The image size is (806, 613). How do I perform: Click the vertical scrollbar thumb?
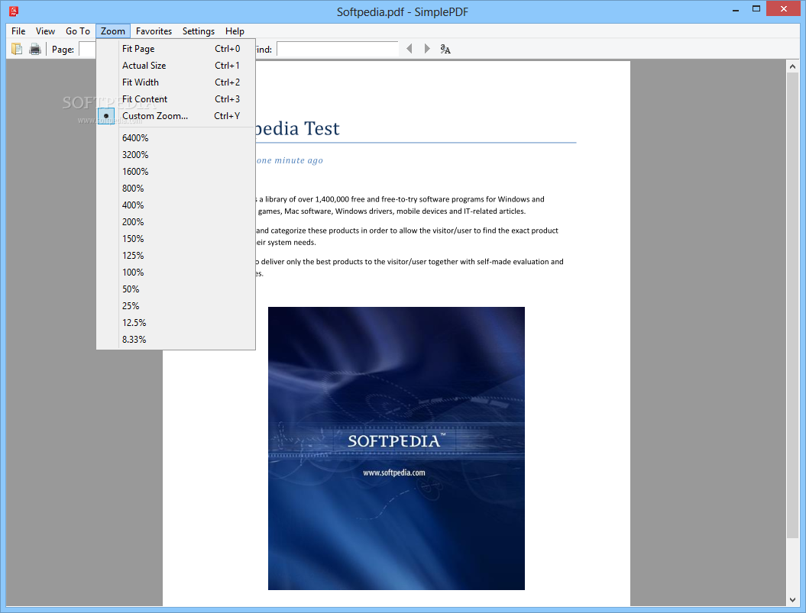(792, 305)
